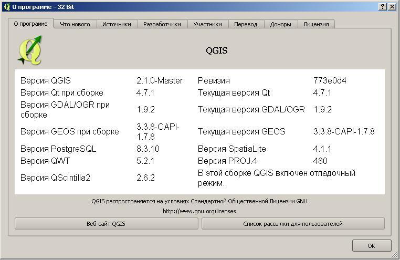Click the Версия Qt при сборке label
Image resolution: width=400 pixels, height=260 pixels.
(x=62, y=92)
